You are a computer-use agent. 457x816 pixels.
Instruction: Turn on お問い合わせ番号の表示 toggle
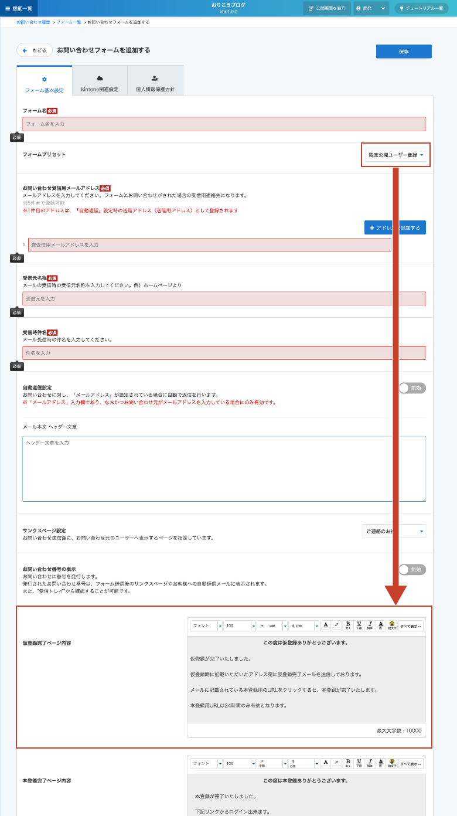pyautogui.click(x=412, y=570)
